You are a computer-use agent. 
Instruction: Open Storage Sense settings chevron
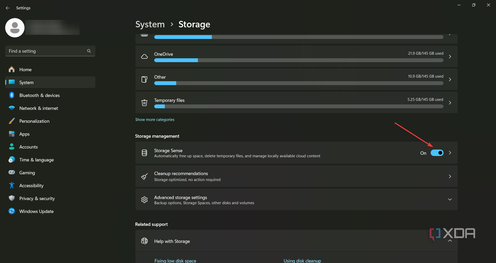click(450, 153)
